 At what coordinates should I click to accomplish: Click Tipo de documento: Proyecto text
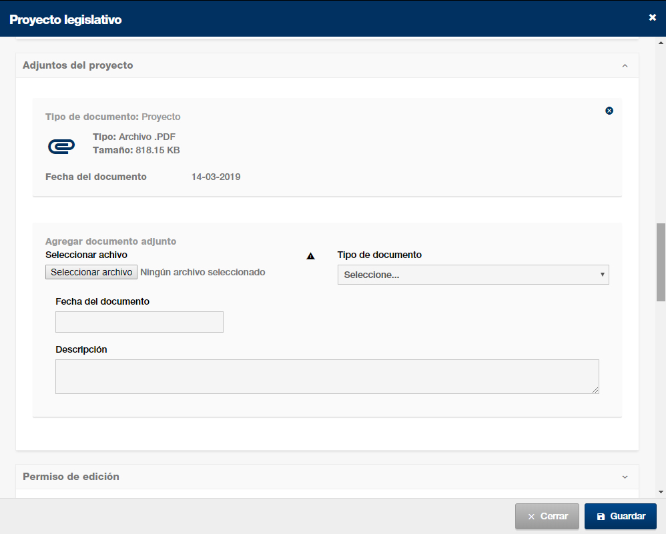coord(113,117)
